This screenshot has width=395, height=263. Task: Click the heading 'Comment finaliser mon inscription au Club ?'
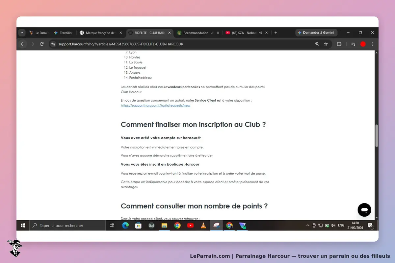(193, 125)
